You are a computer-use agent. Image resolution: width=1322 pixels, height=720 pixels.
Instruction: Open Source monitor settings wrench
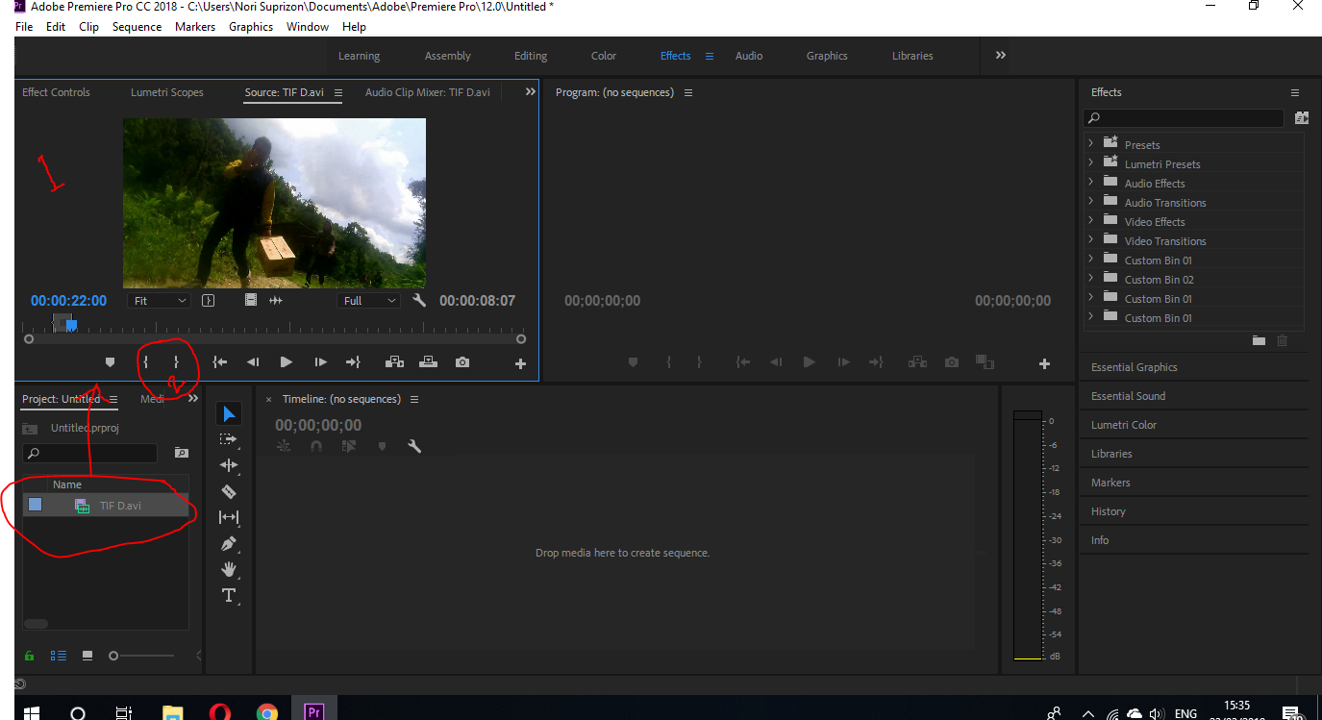pos(419,301)
